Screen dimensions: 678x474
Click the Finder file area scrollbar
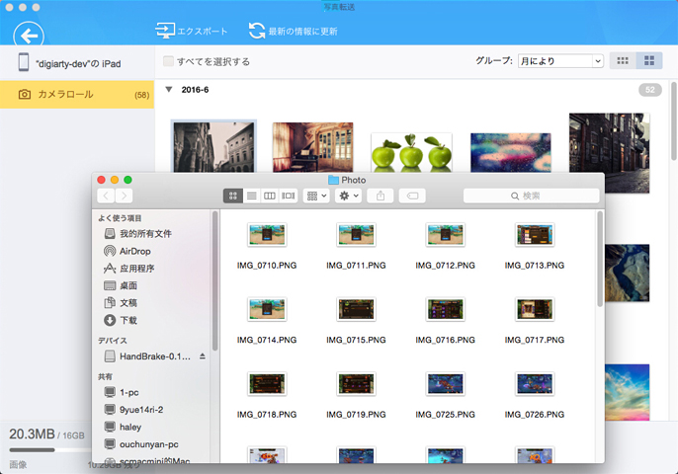coord(600,260)
